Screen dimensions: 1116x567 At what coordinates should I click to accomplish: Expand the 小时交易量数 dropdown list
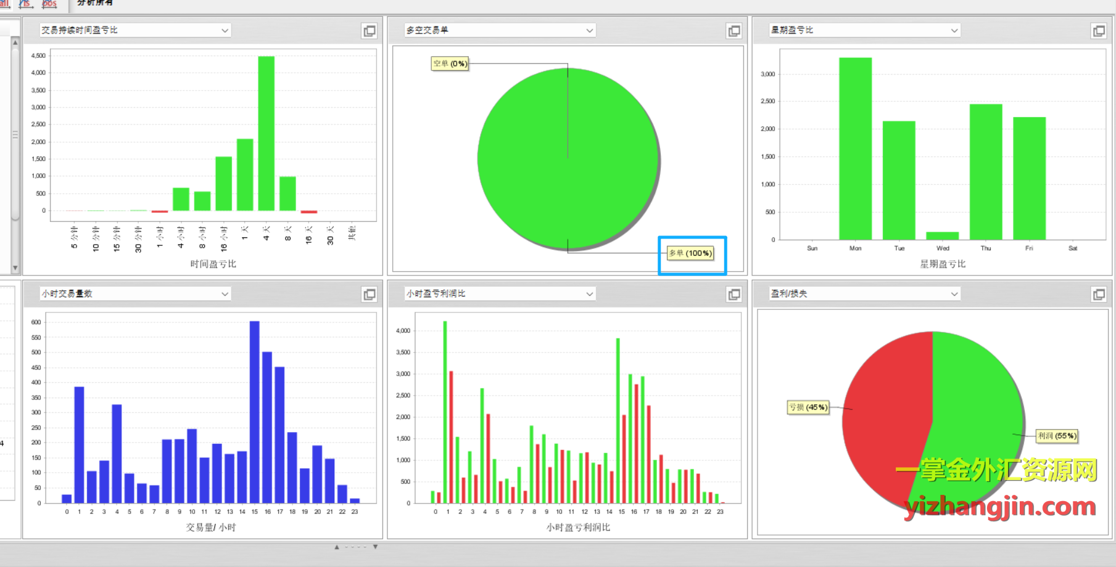tap(225, 294)
